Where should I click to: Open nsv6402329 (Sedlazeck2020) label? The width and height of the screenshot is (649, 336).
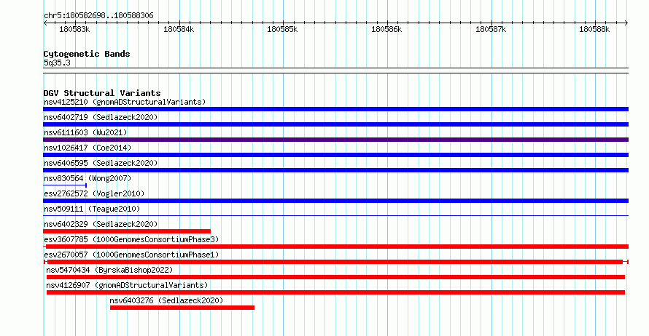pyautogui.click(x=101, y=224)
